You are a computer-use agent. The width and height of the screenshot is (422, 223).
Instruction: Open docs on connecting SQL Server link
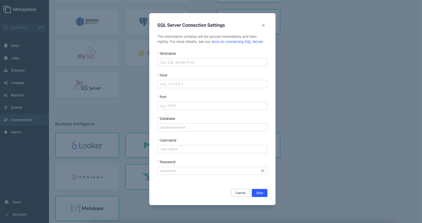(237, 42)
